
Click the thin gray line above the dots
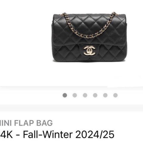click(x=71, y=87)
